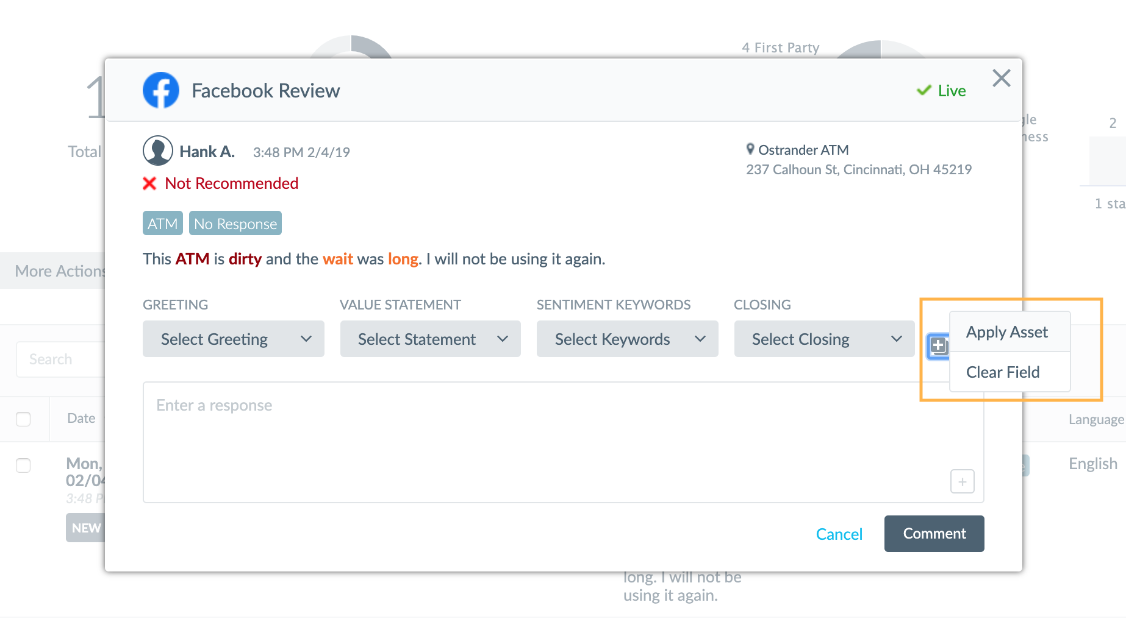Screen dimensions: 1126x619
Task: Choose Apply Asset from the popup menu
Action: coord(1010,332)
